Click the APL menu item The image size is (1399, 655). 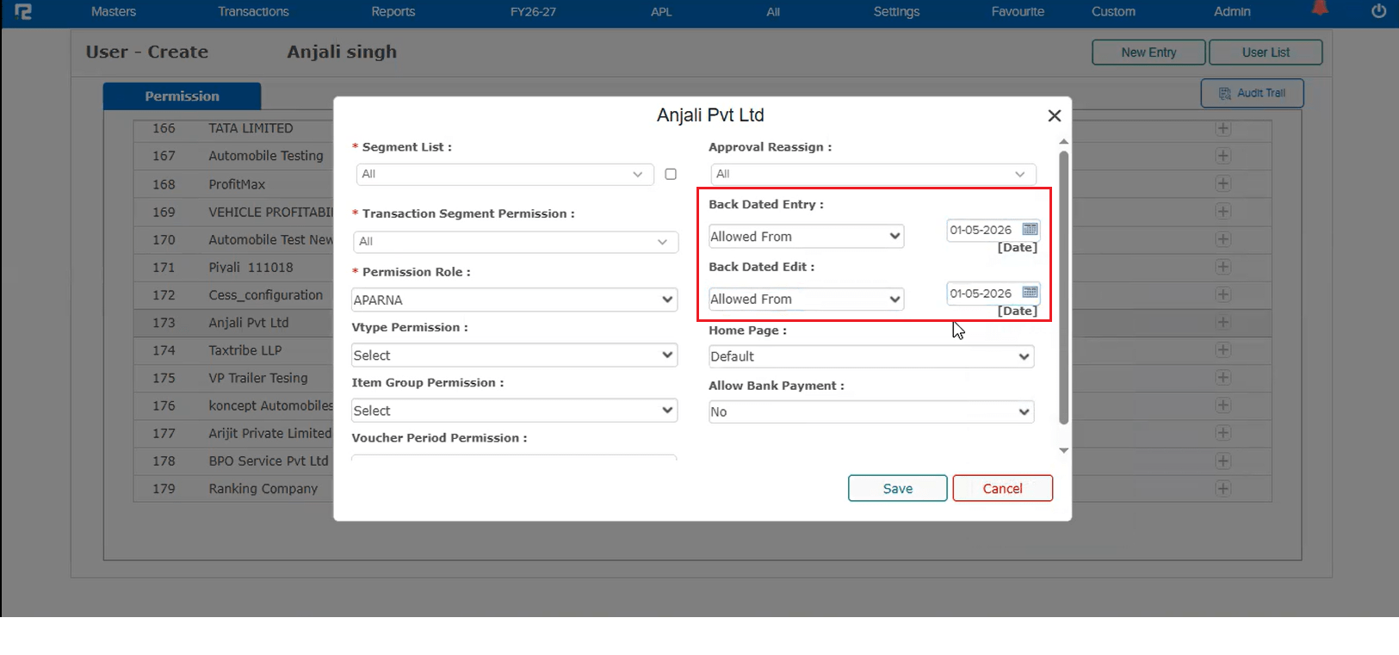point(661,11)
